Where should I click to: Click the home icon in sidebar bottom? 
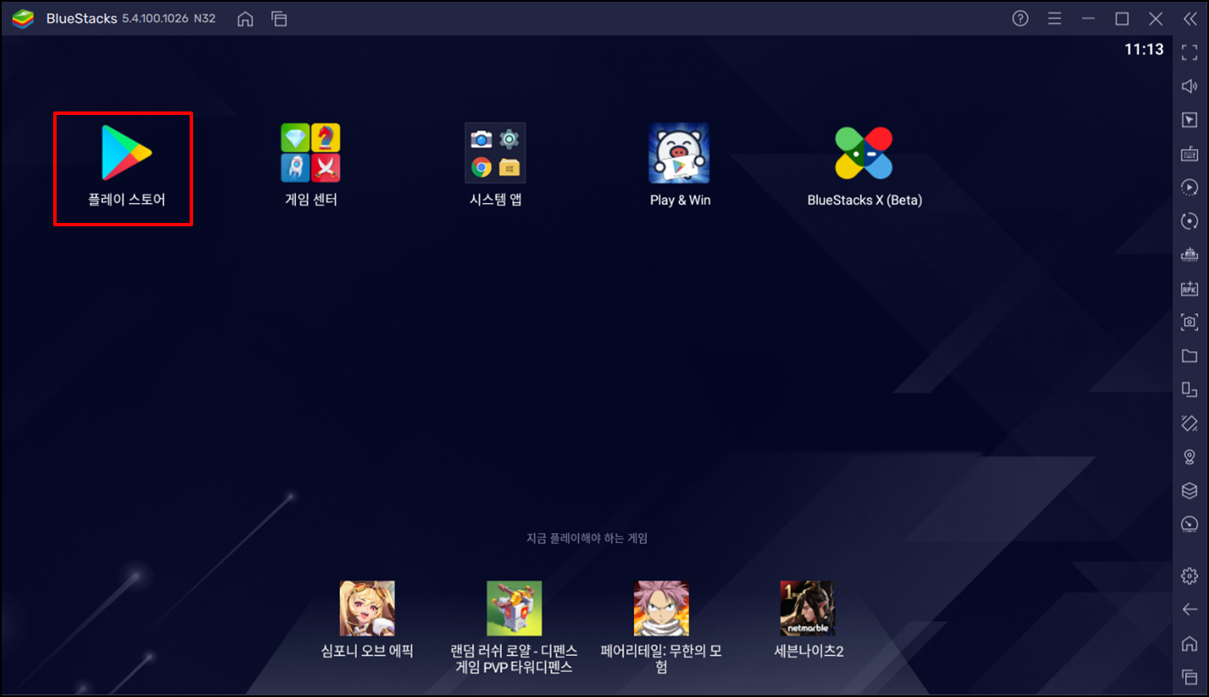pyautogui.click(x=1189, y=643)
